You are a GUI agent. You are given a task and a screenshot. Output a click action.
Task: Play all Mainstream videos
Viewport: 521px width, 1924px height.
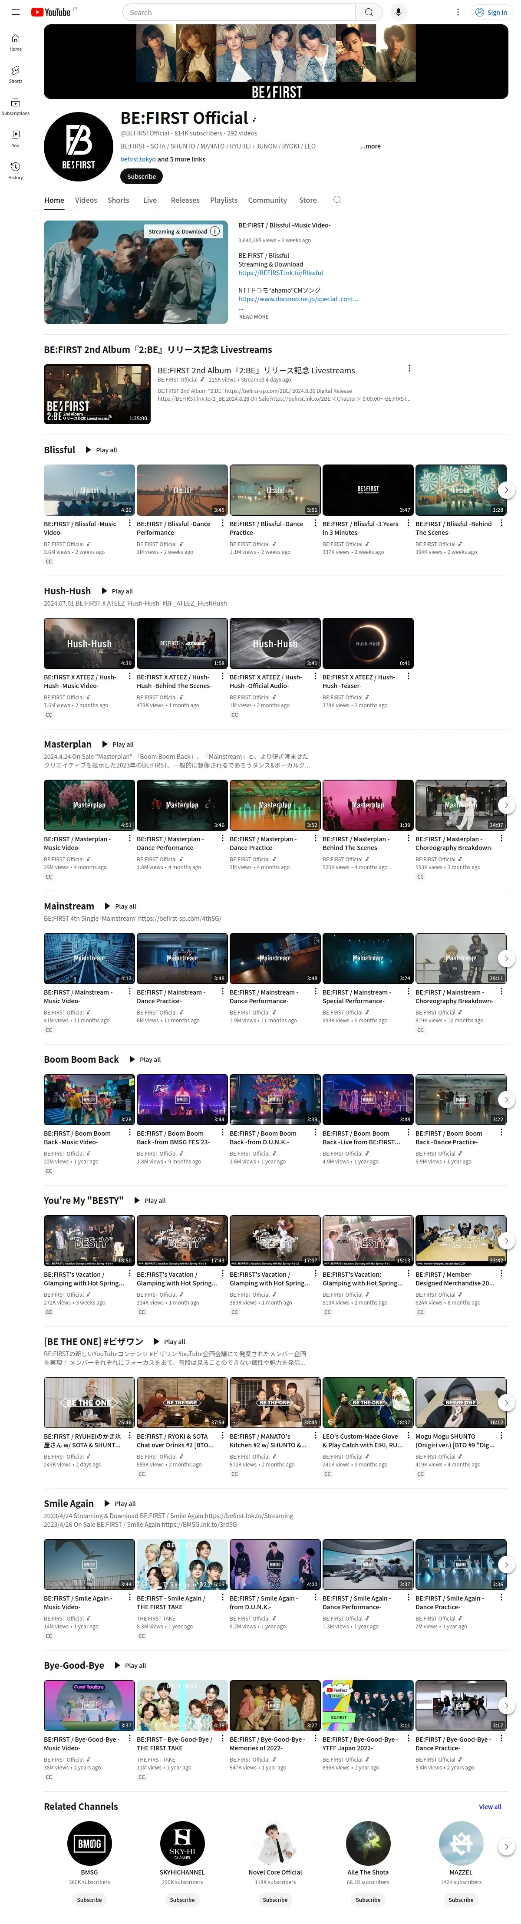coord(119,906)
